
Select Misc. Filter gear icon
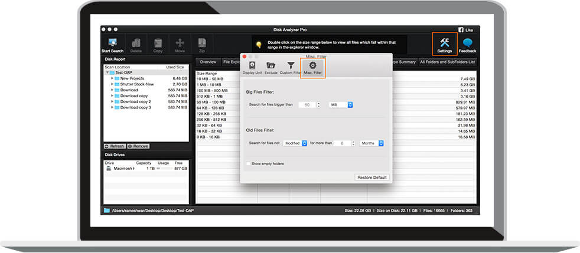(x=312, y=65)
